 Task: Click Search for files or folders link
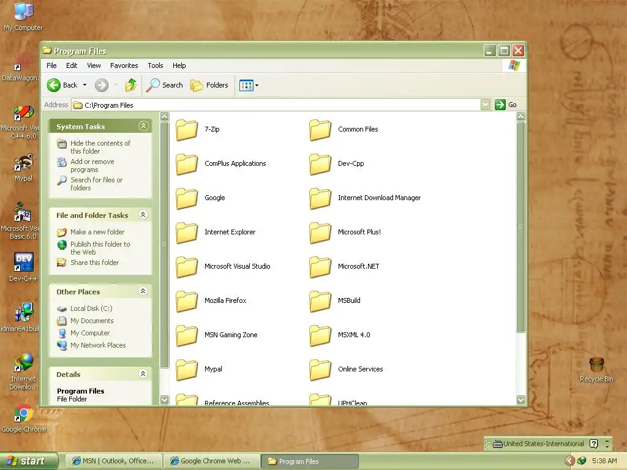click(x=90, y=184)
